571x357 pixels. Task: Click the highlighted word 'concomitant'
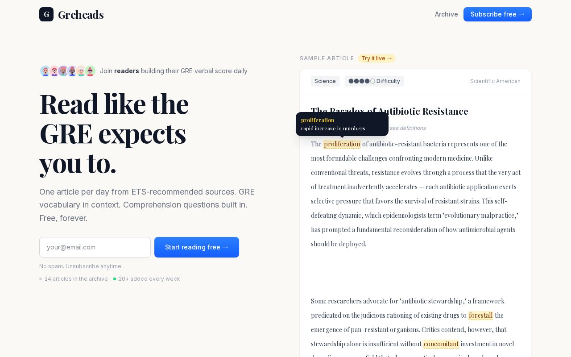(x=441, y=344)
